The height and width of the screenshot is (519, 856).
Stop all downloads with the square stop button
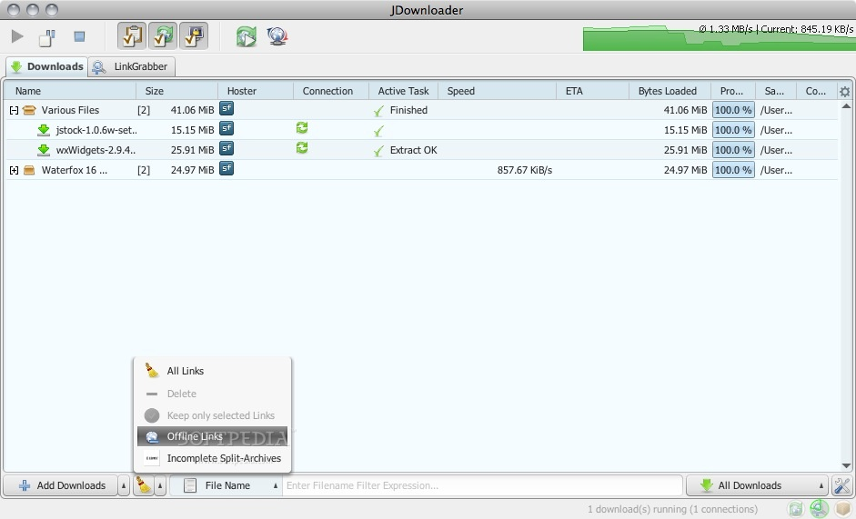click(x=79, y=36)
